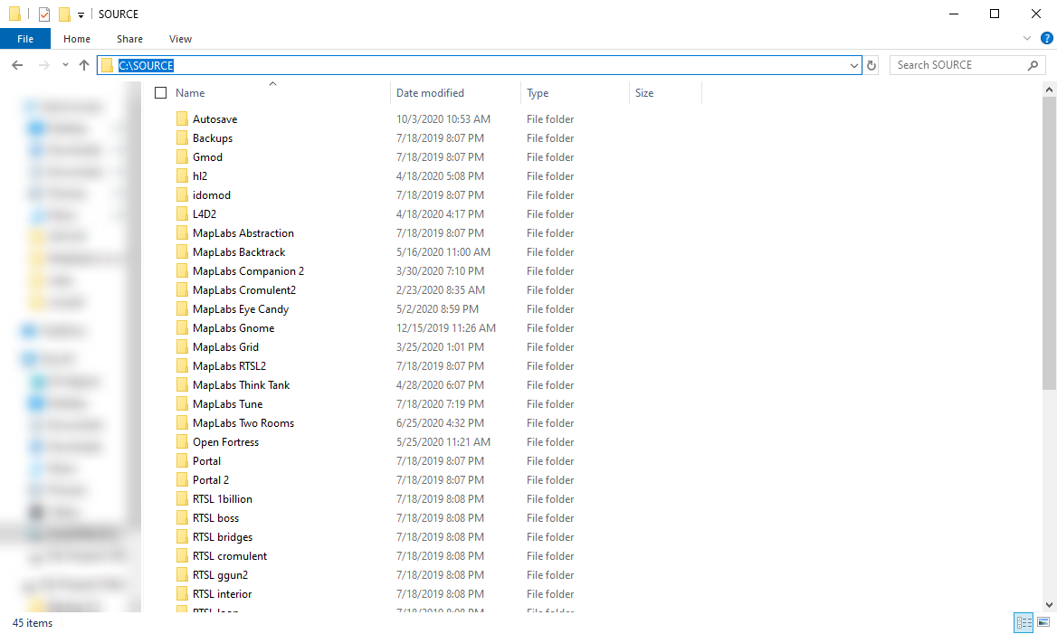Switch to the View ribbon tab
Viewport: 1057px width, 634px height.
[180, 39]
